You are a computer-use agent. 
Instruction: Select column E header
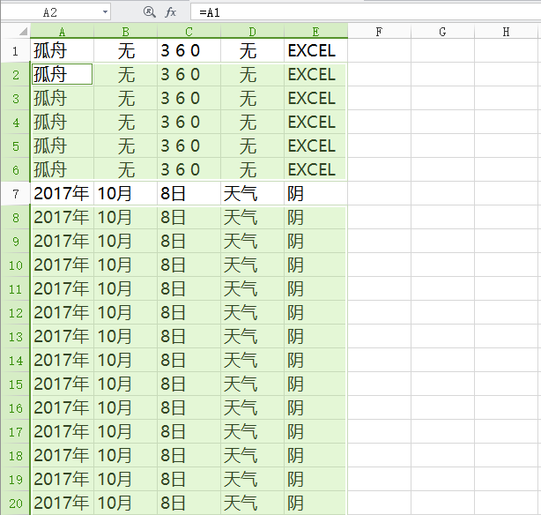315,32
